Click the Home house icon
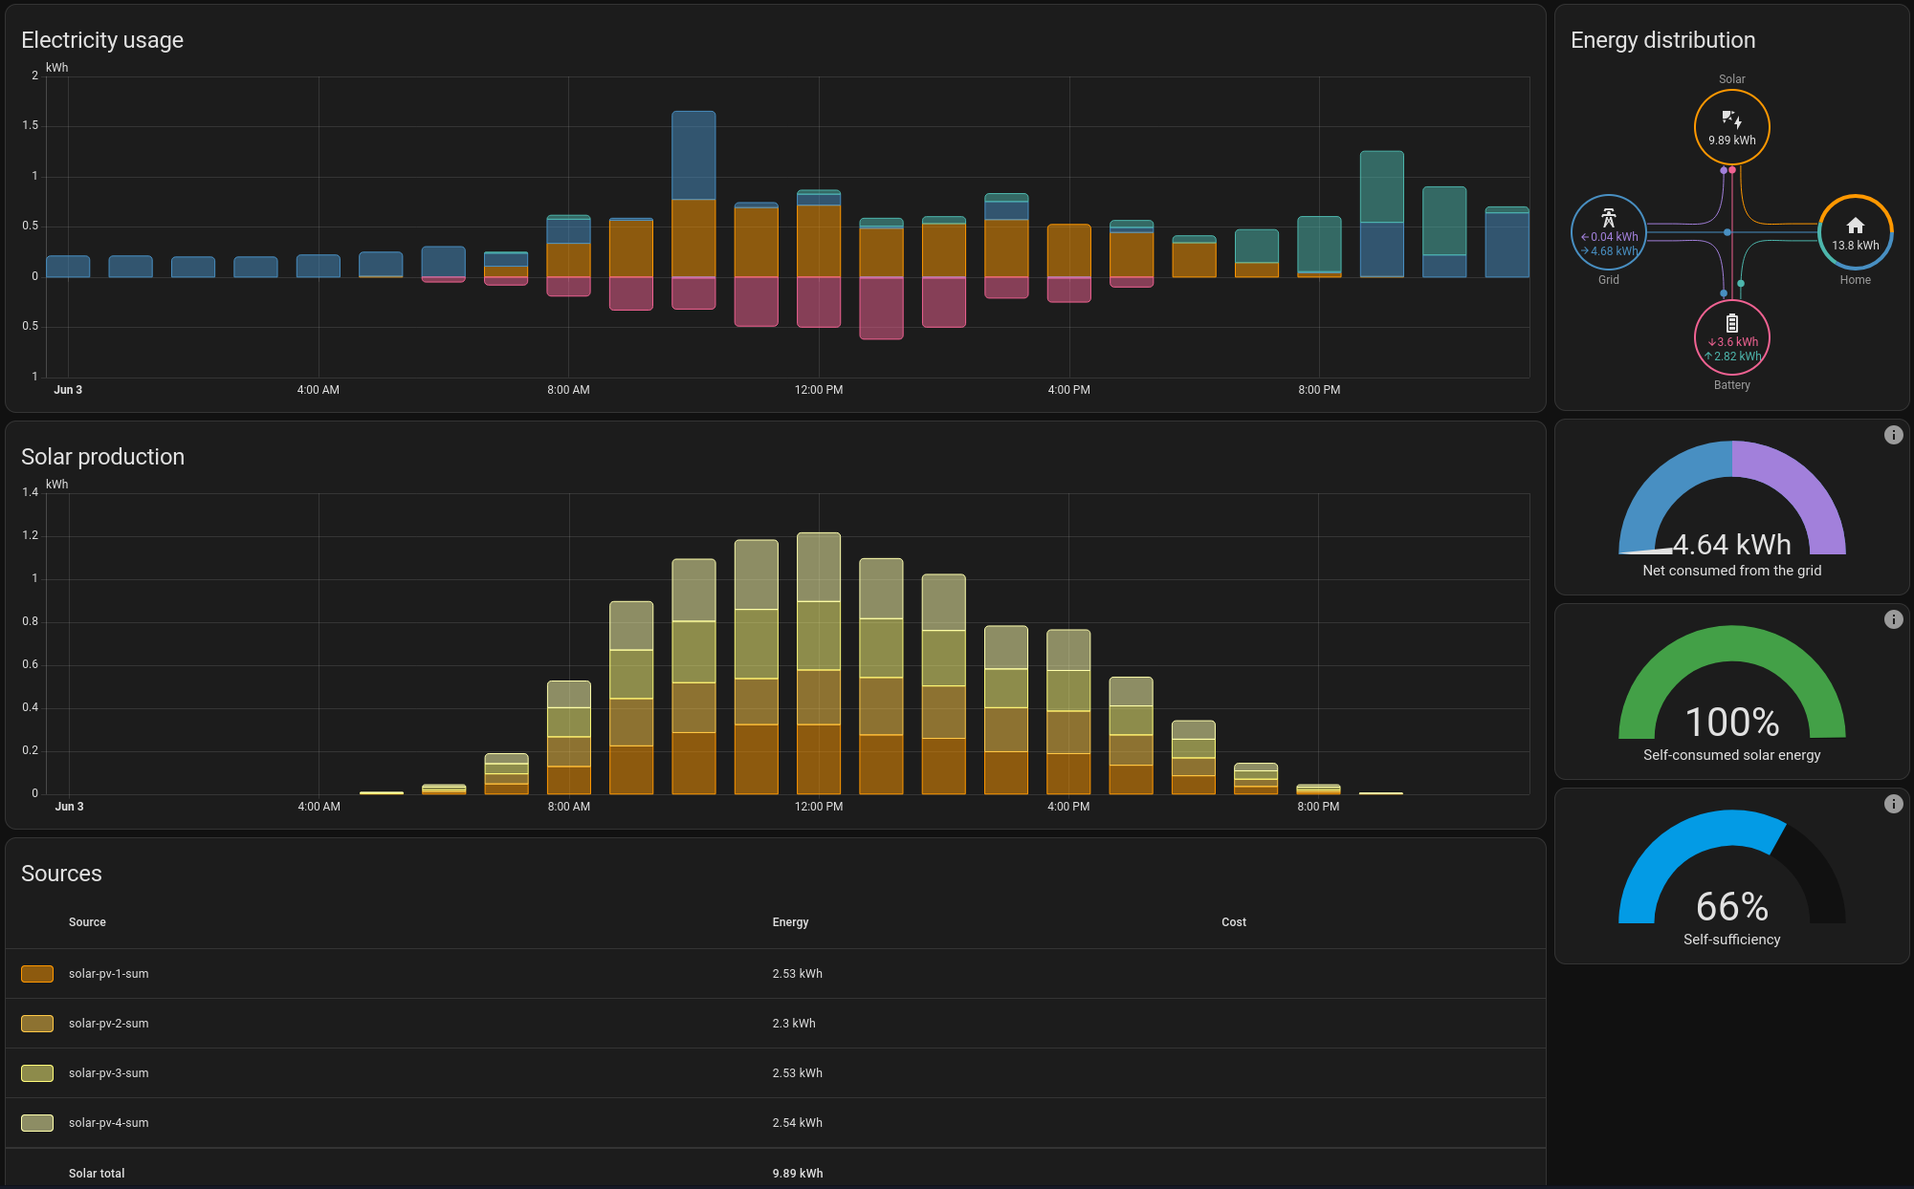The image size is (1914, 1189). click(x=1855, y=226)
